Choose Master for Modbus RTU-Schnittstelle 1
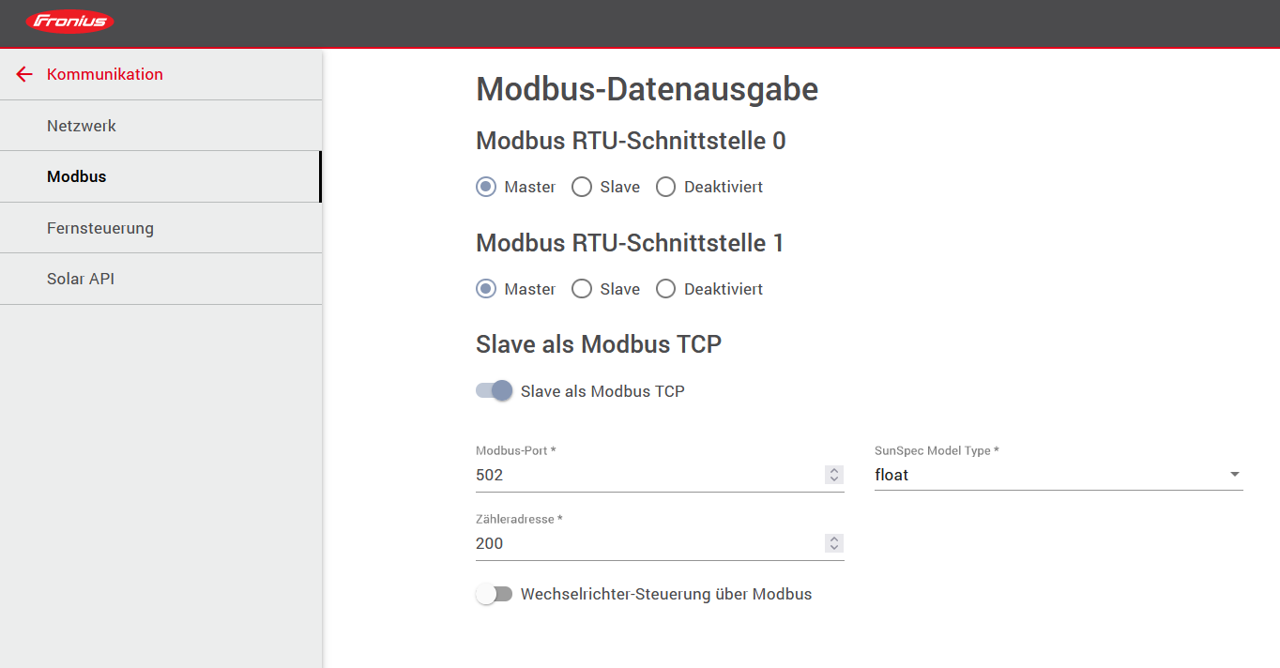Screen dimensions: 1280x668 pos(485,288)
